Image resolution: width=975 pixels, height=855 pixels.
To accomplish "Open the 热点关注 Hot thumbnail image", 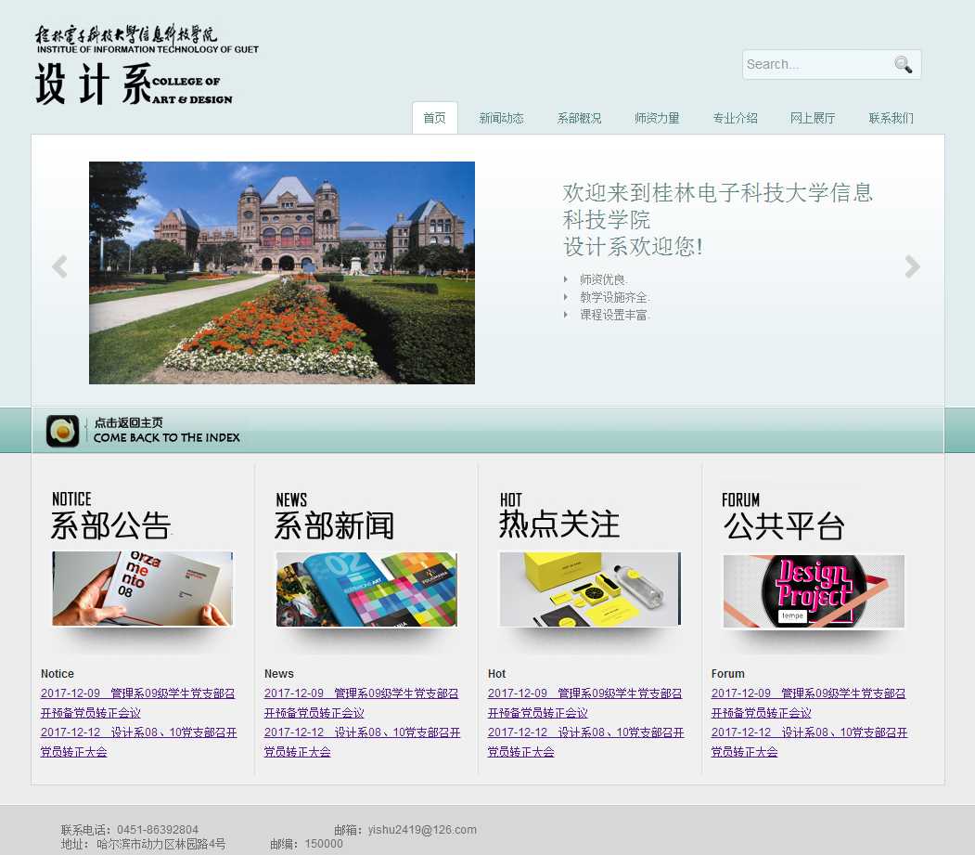I will point(589,589).
